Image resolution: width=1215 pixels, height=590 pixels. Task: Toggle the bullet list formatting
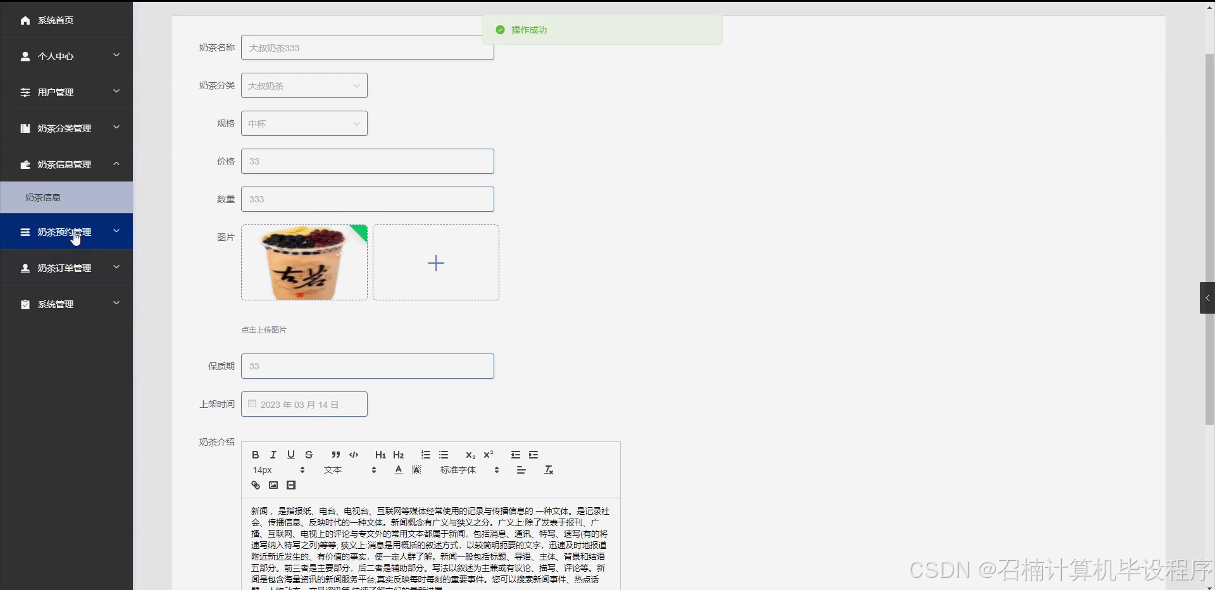point(444,455)
